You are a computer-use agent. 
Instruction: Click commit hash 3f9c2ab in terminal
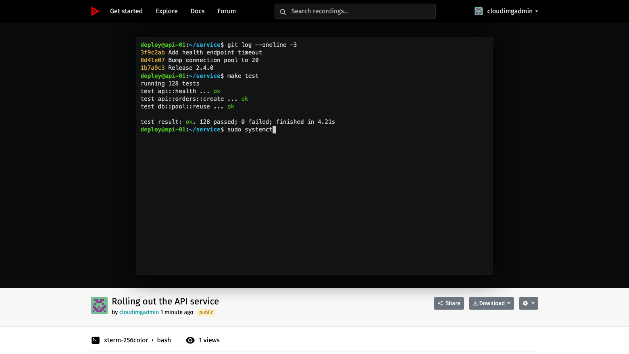pyautogui.click(x=152, y=52)
